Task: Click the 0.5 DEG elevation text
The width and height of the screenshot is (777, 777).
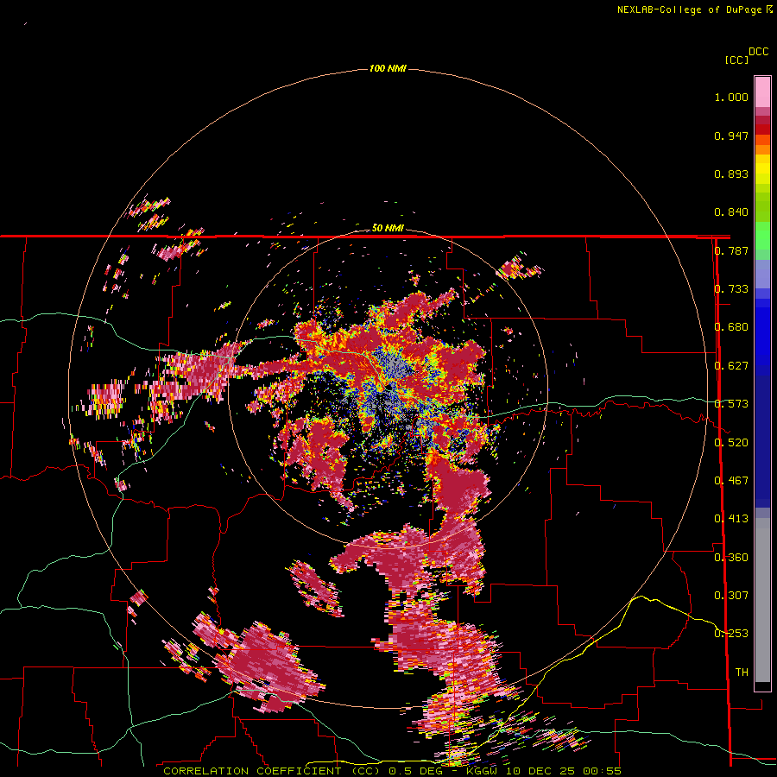Action: coord(415,771)
